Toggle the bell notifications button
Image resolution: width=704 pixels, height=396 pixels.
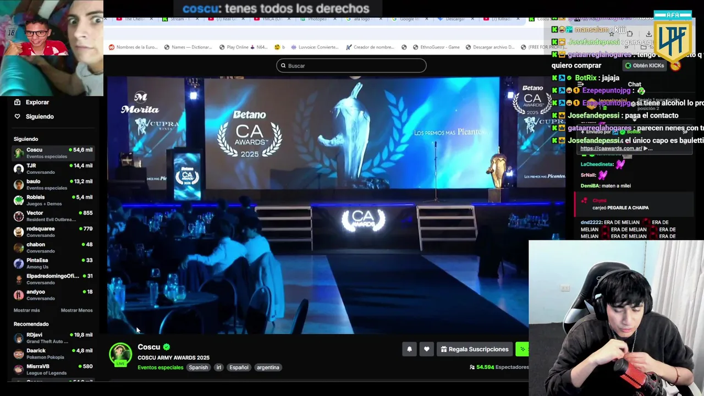[409, 349]
